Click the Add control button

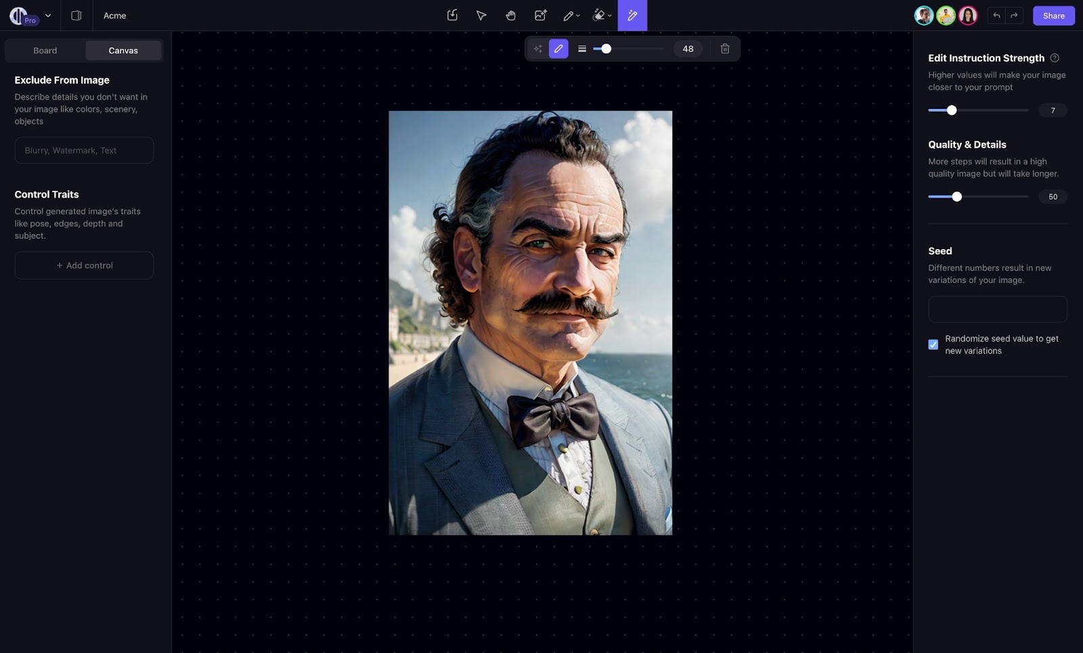[84, 265]
